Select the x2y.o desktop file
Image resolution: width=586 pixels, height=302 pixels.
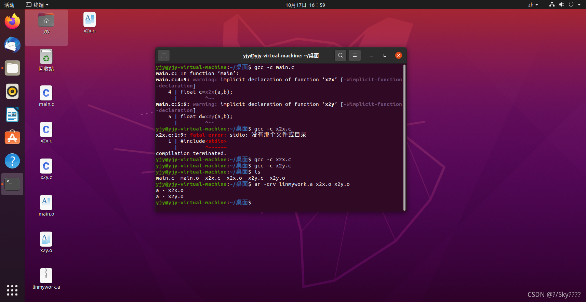[x=46, y=243]
